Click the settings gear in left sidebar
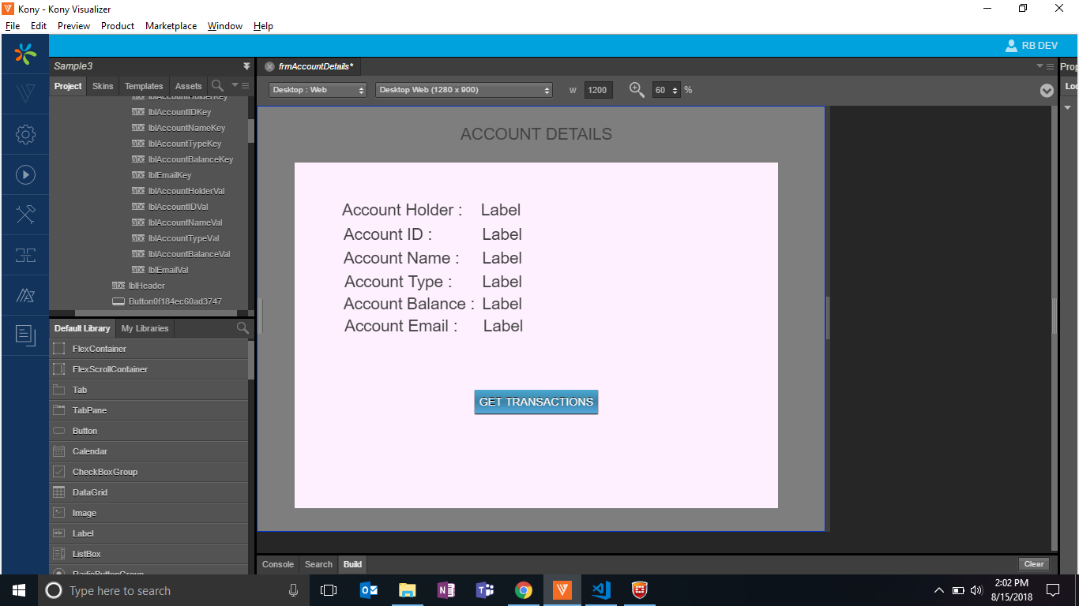The width and height of the screenshot is (1079, 606). pos(25,135)
